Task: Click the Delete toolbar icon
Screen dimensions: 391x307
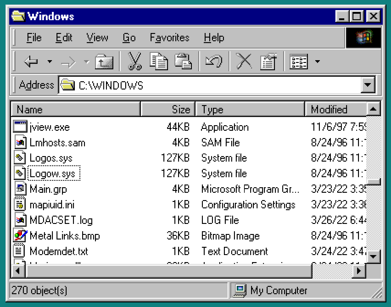Action: point(244,61)
